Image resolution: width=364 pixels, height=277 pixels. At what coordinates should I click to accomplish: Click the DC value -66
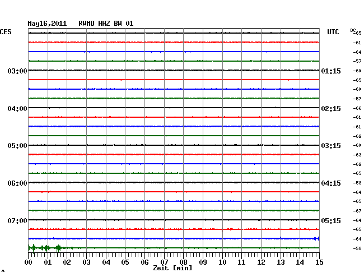point(357,108)
